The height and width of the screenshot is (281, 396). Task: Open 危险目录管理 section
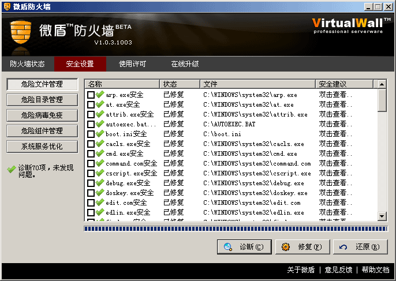point(42,100)
